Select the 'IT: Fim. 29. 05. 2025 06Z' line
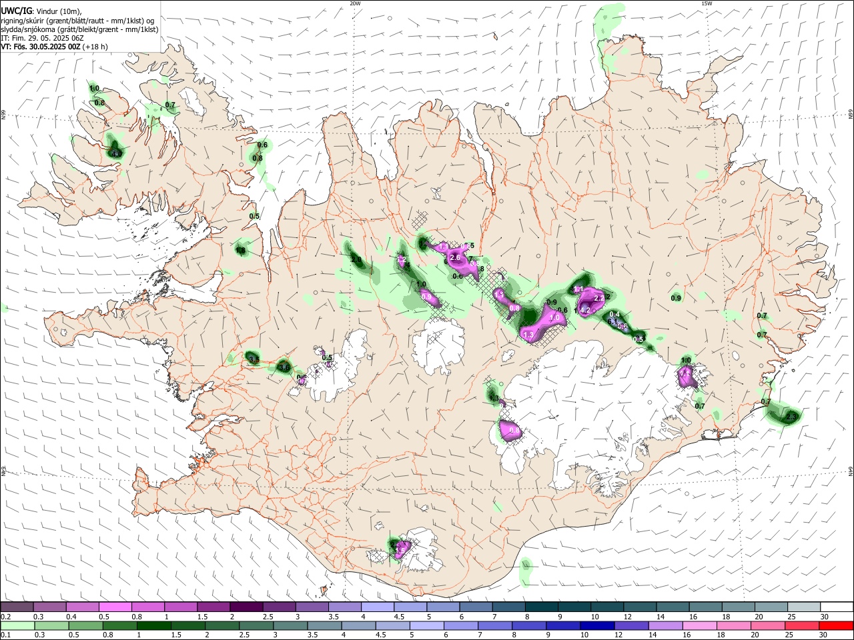 43,38
